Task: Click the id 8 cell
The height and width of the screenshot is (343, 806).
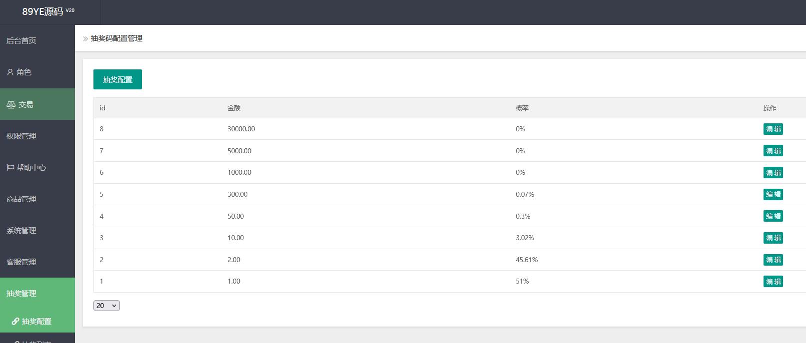Action: click(x=101, y=129)
